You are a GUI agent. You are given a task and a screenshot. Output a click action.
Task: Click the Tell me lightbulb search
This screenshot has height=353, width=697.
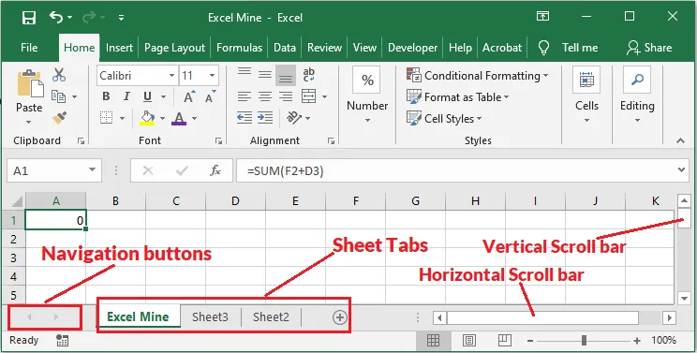543,48
